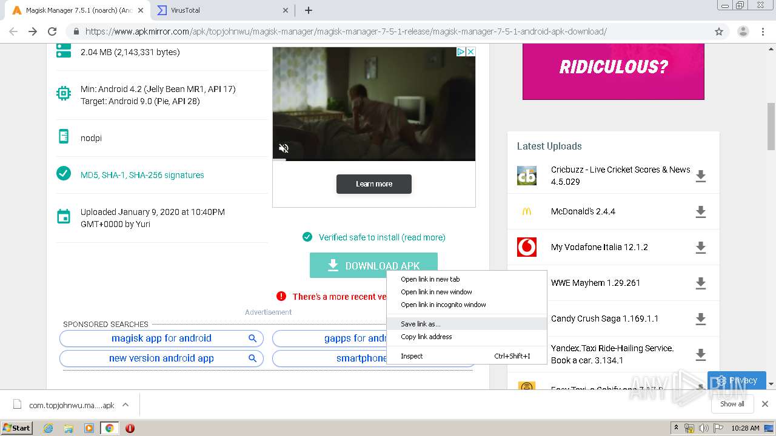Download Candy Crush Saga via download icon

701,319
